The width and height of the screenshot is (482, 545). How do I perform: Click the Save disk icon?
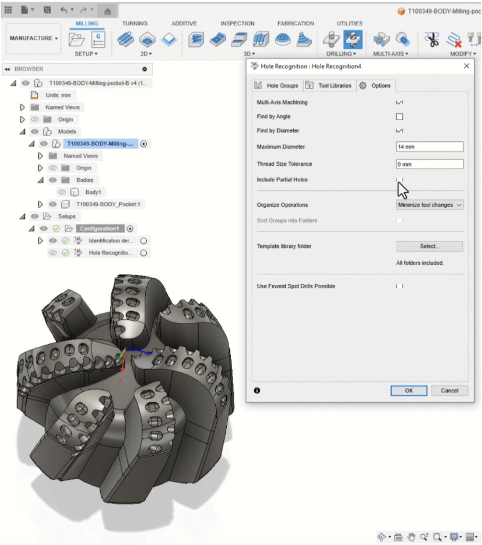coord(47,10)
